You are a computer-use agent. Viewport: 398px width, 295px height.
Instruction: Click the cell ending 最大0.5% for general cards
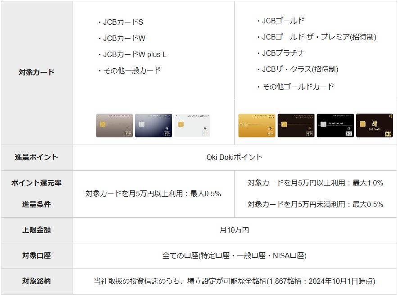pyautogui.click(x=154, y=194)
